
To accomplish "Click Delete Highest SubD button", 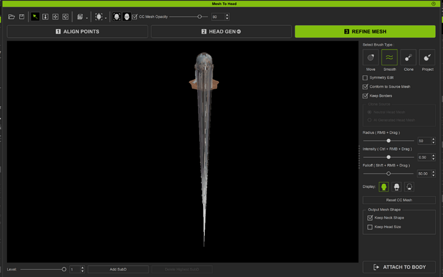I will 182,269.
